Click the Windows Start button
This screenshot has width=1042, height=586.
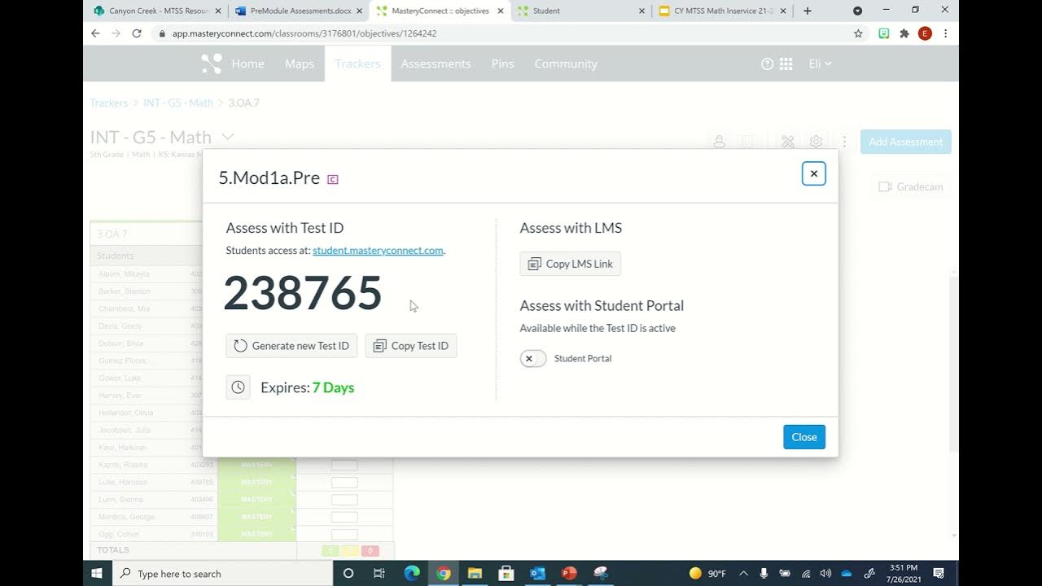tap(97, 573)
